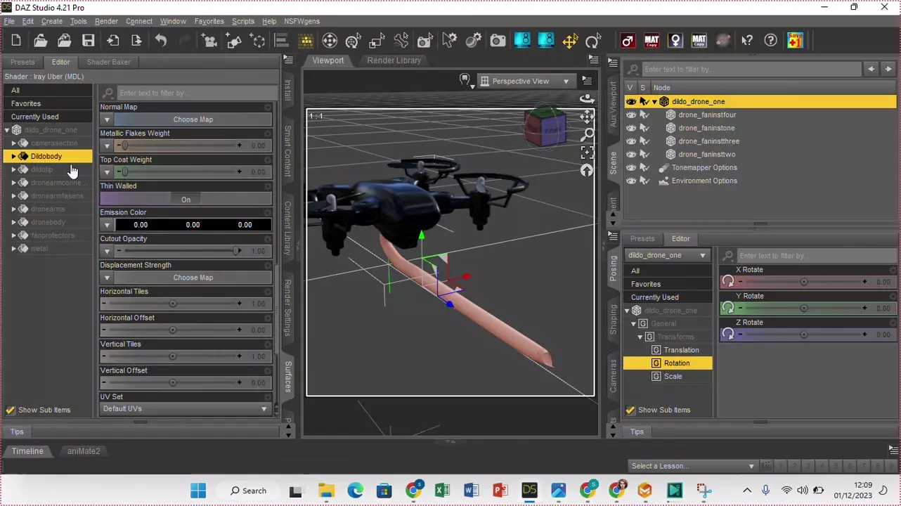901x506 pixels.
Task: Open the Render menu
Action: 106,21
